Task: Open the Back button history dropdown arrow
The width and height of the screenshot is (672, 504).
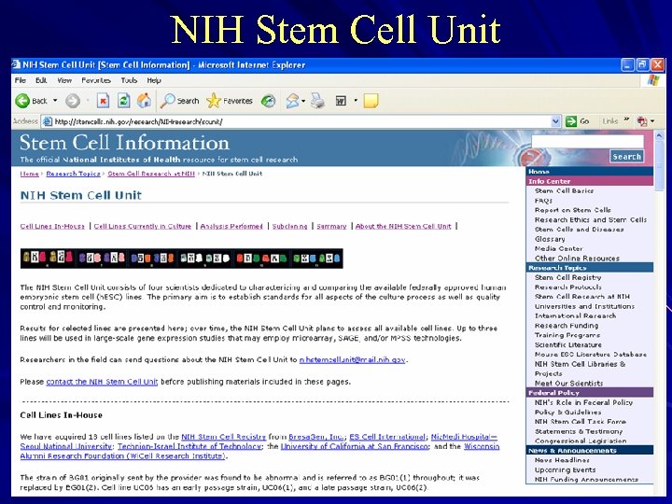Action: point(55,101)
